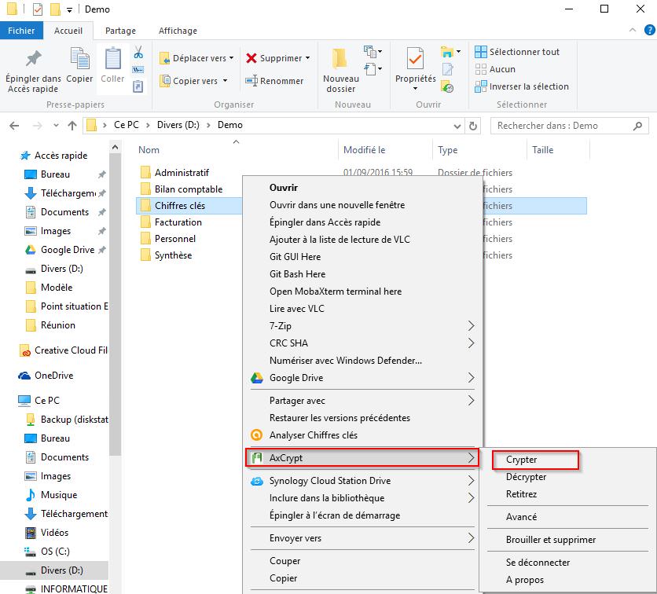657x594 pixels.
Task: Open the address bar history dropdown
Action: tap(458, 126)
